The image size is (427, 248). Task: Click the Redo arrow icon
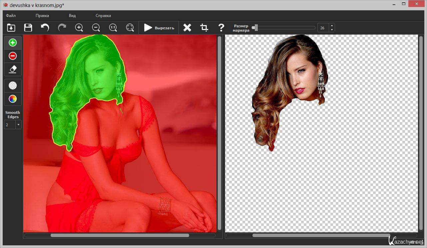click(x=62, y=28)
